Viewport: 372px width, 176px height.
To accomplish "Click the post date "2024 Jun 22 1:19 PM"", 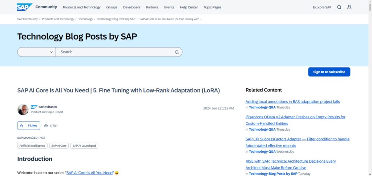I will [218, 109].
